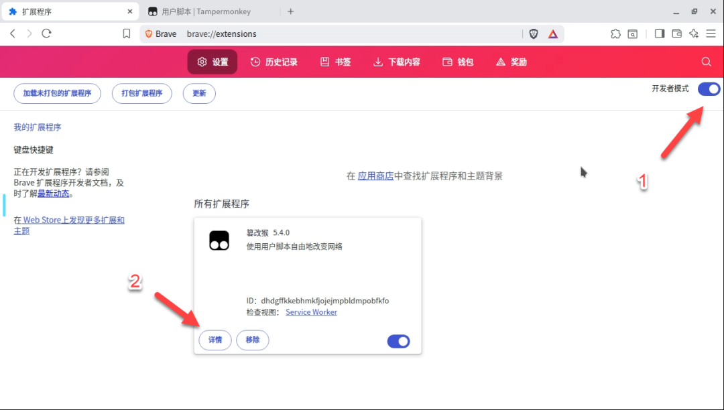Switch to the 用户脚本 | Tampermonkey tab
Viewport: 724px width, 410px height.
tap(206, 11)
